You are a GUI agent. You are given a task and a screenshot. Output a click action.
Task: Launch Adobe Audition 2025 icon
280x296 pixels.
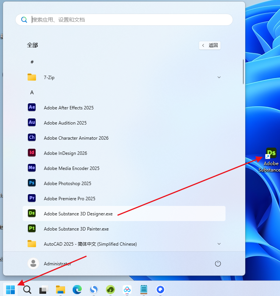point(32,123)
